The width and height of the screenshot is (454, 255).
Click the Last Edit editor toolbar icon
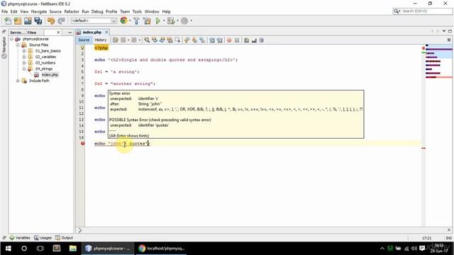pos(115,40)
